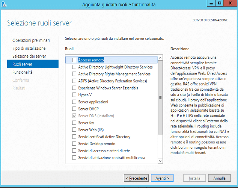Tick Active Directory Rights Management Services checkbox
Image resolution: width=238 pixels, height=188 pixels.
74,74
